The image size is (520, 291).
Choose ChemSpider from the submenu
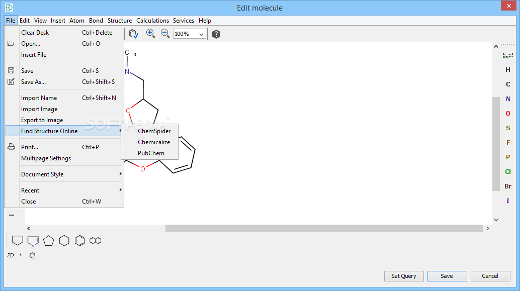pos(154,131)
